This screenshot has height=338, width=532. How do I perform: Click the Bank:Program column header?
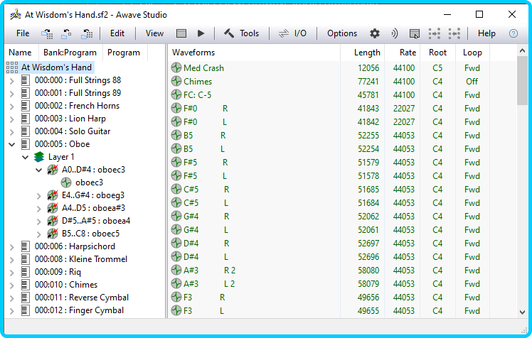[x=70, y=53]
